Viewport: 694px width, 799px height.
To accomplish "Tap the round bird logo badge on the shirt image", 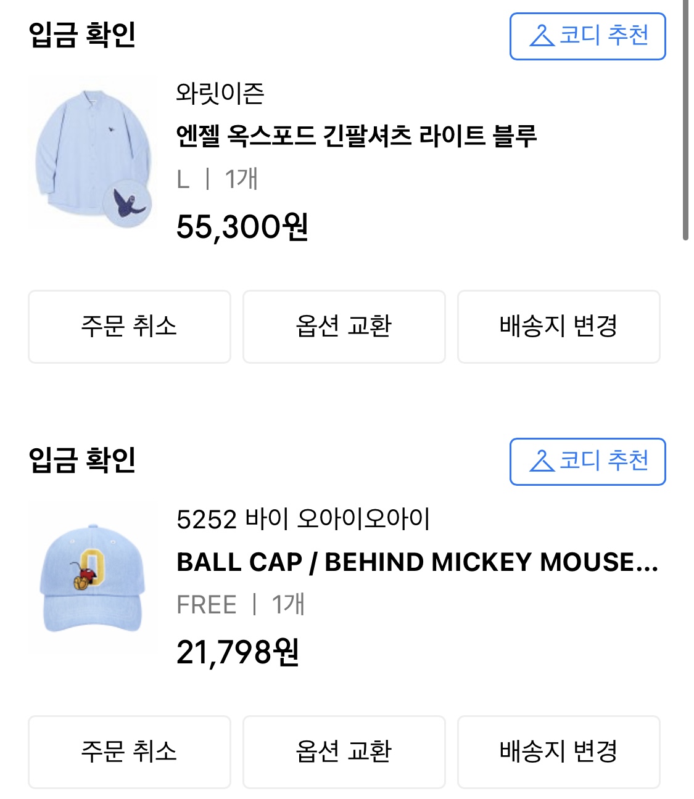I will pyautogui.click(x=128, y=203).
